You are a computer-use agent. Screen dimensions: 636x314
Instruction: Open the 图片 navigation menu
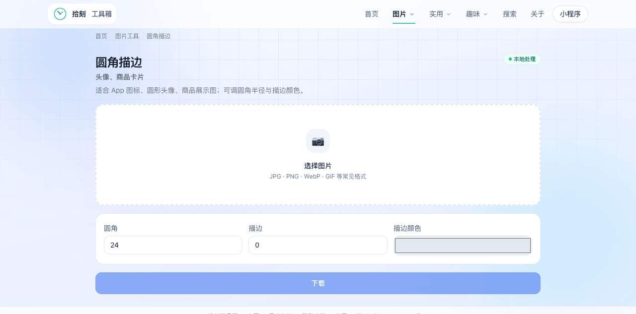(x=403, y=14)
